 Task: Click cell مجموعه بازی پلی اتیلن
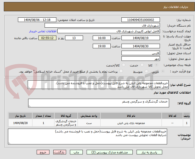click(131, 123)
